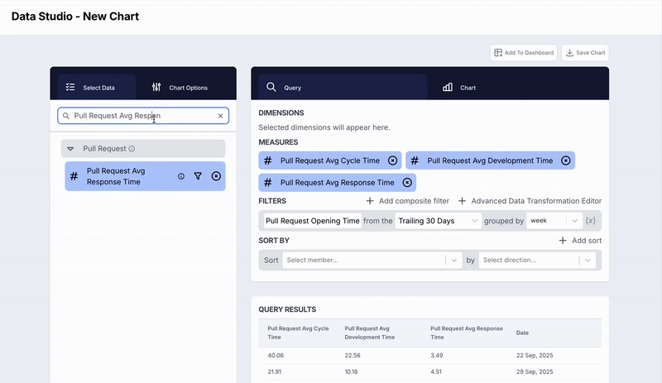Click date cell 29 Sep, 2025

pyautogui.click(x=535, y=372)
